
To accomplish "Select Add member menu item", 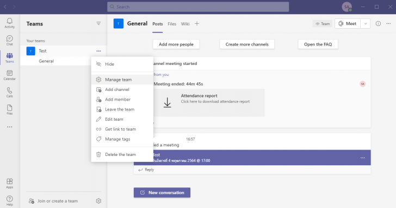I will 122,99.
